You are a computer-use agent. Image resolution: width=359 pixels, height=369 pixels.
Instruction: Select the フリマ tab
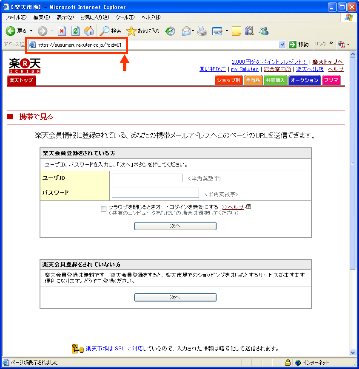tap(331, 80)
